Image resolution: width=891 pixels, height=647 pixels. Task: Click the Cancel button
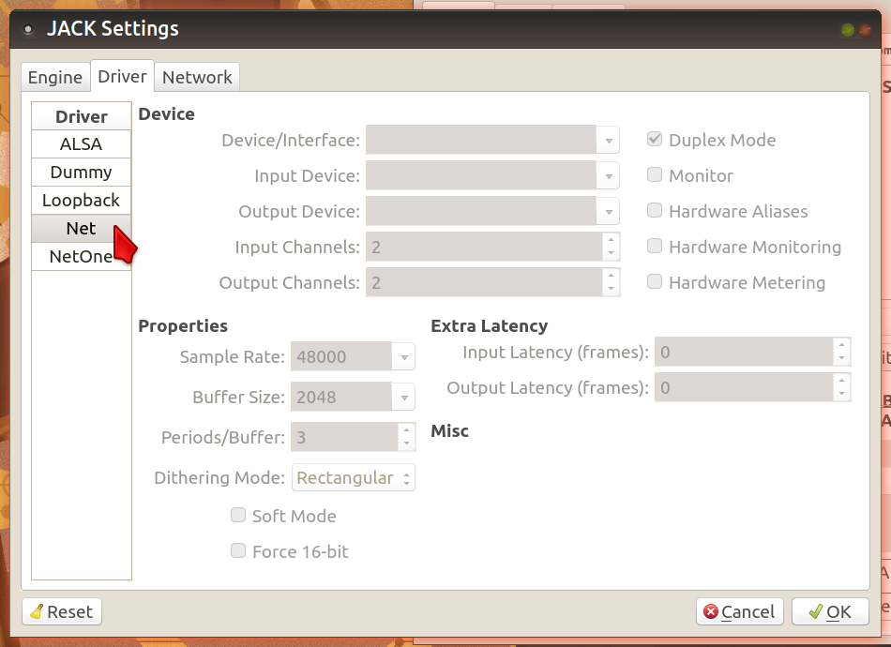739,611
